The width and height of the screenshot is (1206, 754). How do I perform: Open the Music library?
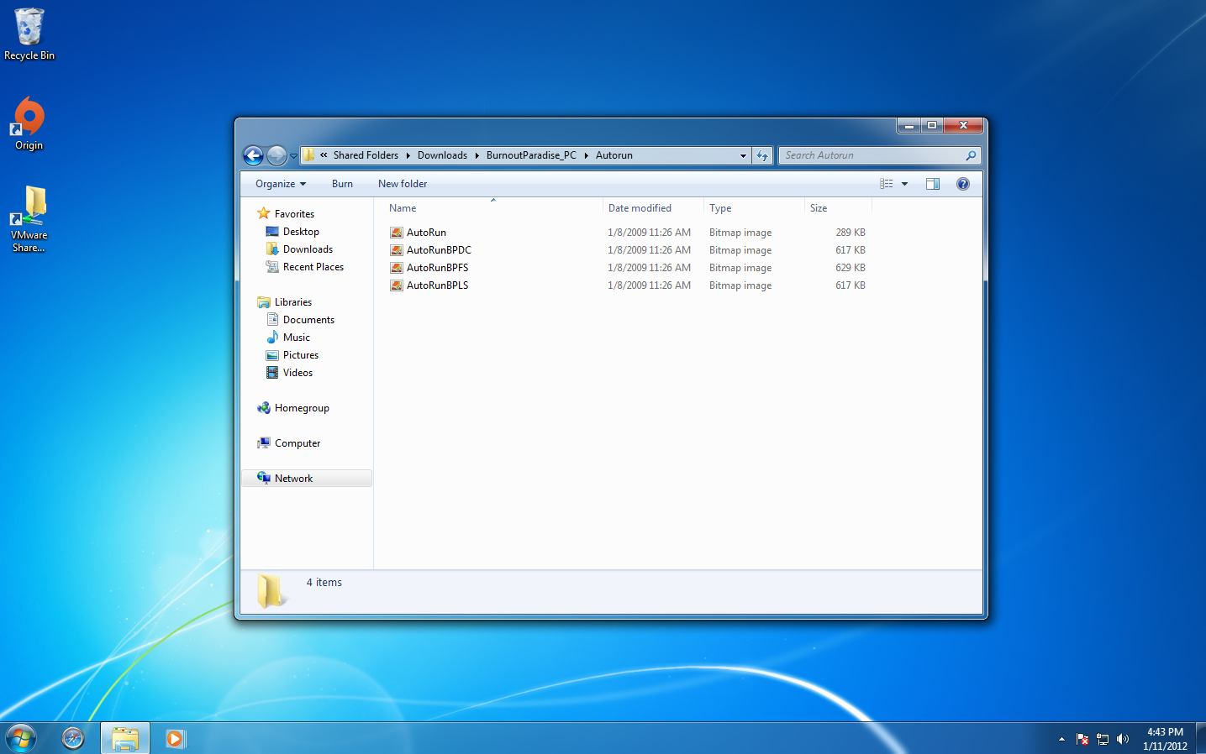pos(296,338)
